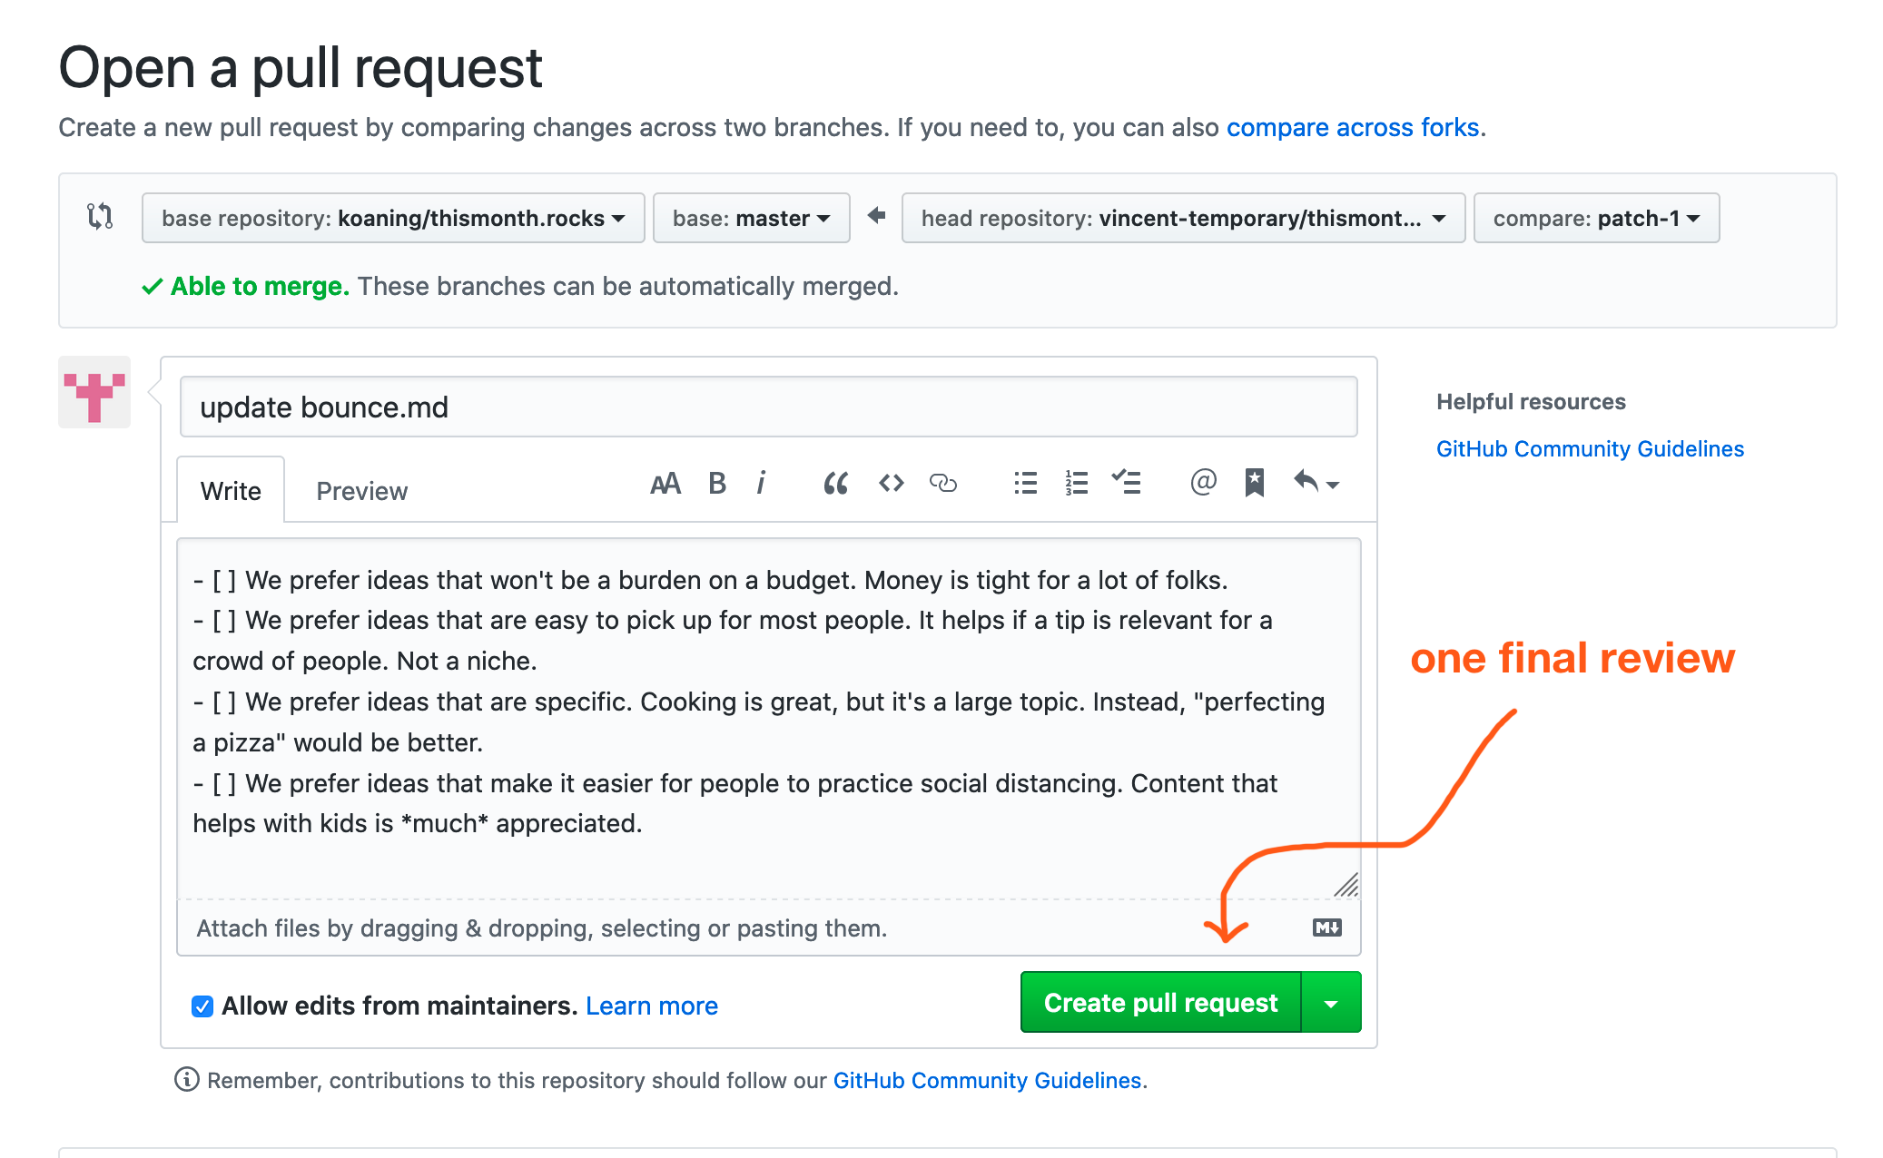Image resolution: width=1883 pixels, height=1158 pixels.
Task: Click the info icon beside Remember notice
Action: click(x=186, y=1079)
